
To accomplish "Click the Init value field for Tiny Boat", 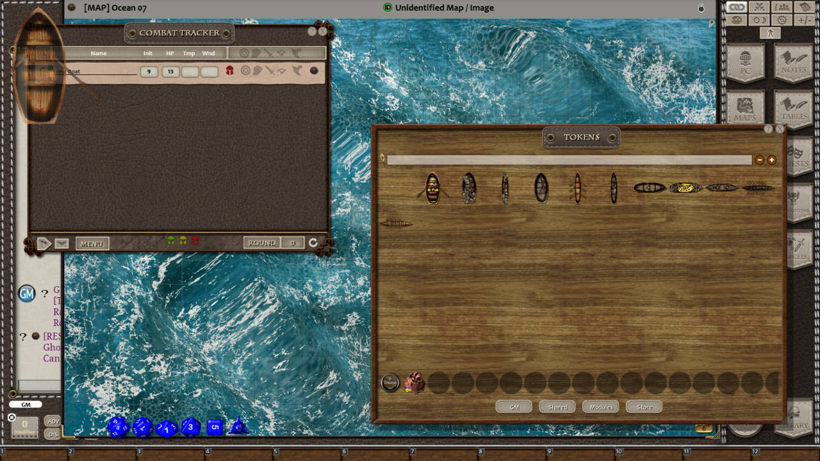I will click(148, 71).
